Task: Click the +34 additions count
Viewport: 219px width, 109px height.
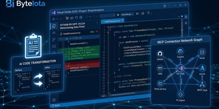Action: click(x=92, y=32)
